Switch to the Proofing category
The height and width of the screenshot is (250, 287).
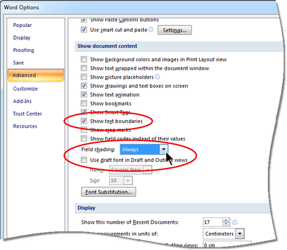pos(23,50)
